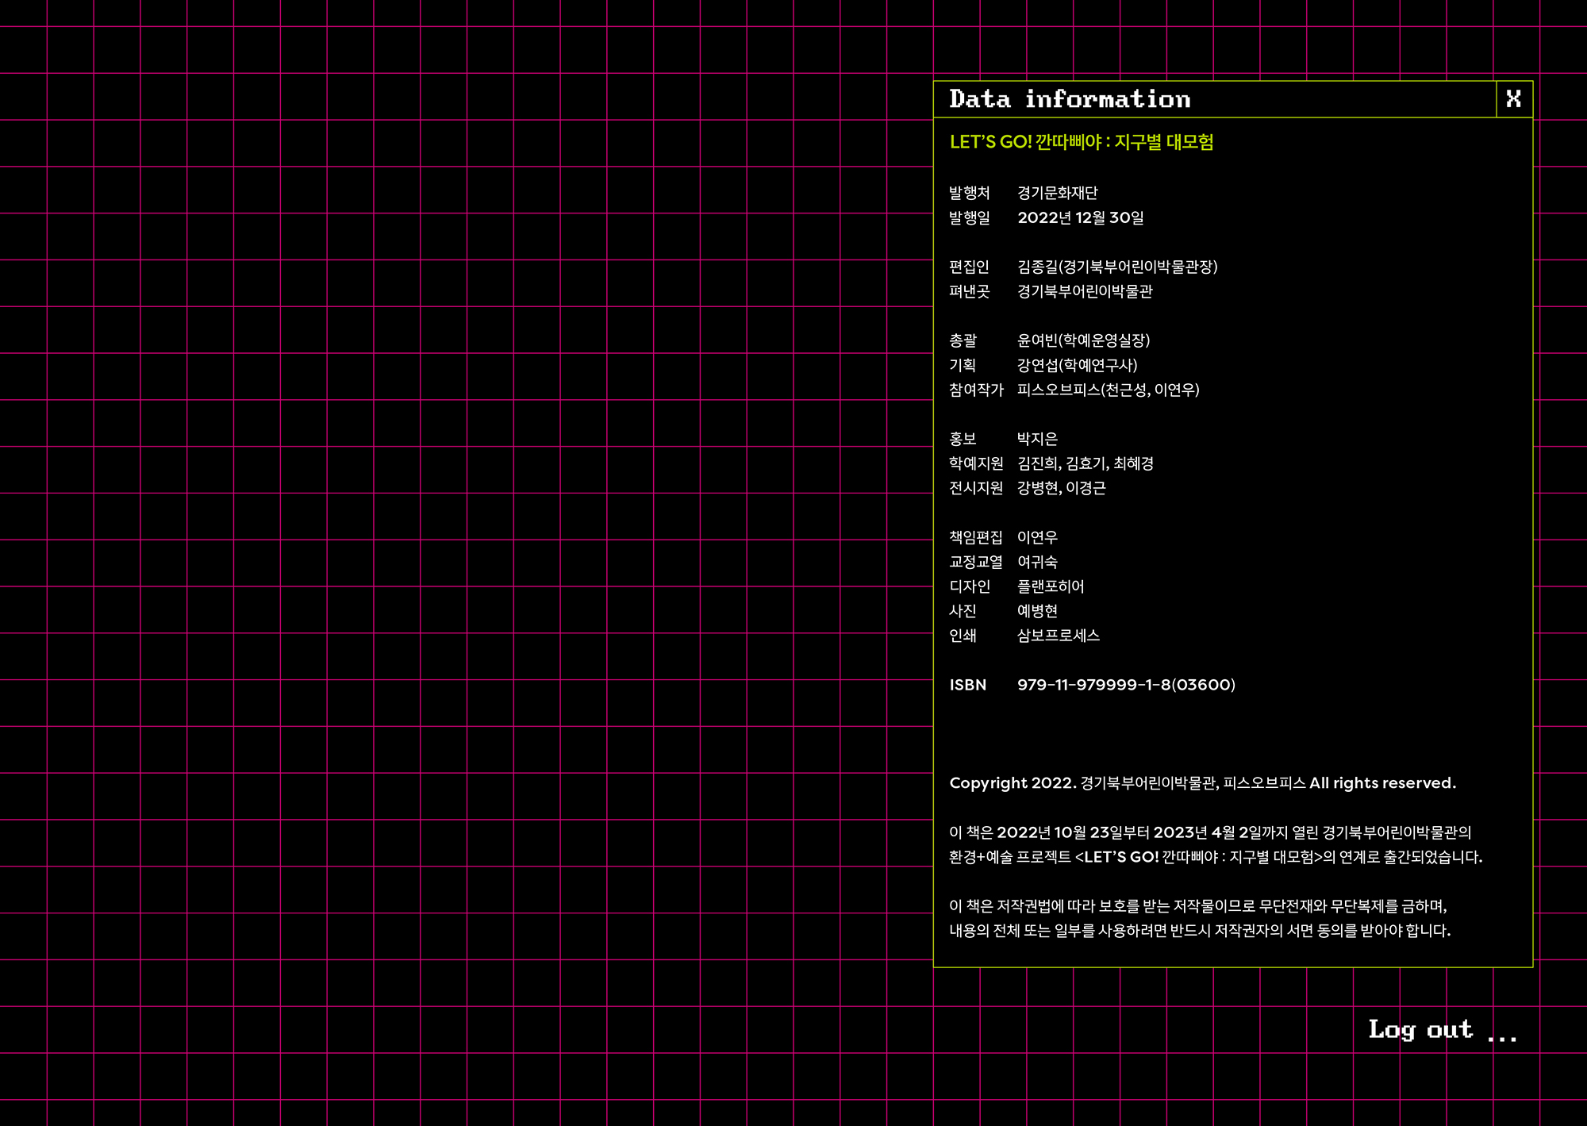
Task: Click the publisher name 경기문화재단
Action: point(1057,193)
